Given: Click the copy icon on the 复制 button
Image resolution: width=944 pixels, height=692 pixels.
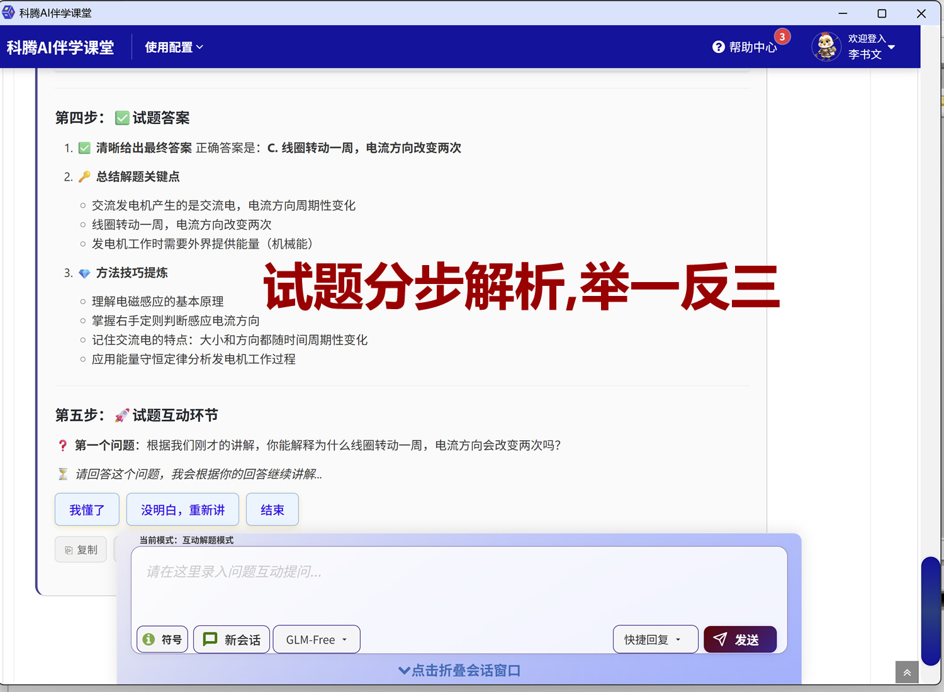Looking at the screenshot, I should 69,549.
